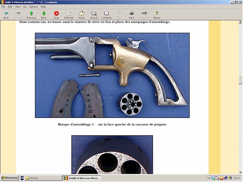Click the last tray icon before the clock

point(230,178)
